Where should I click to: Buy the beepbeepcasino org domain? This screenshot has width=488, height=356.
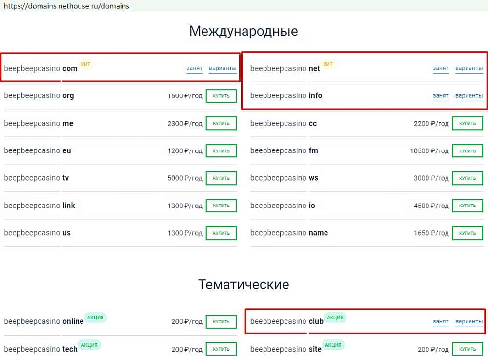(221, 96)
